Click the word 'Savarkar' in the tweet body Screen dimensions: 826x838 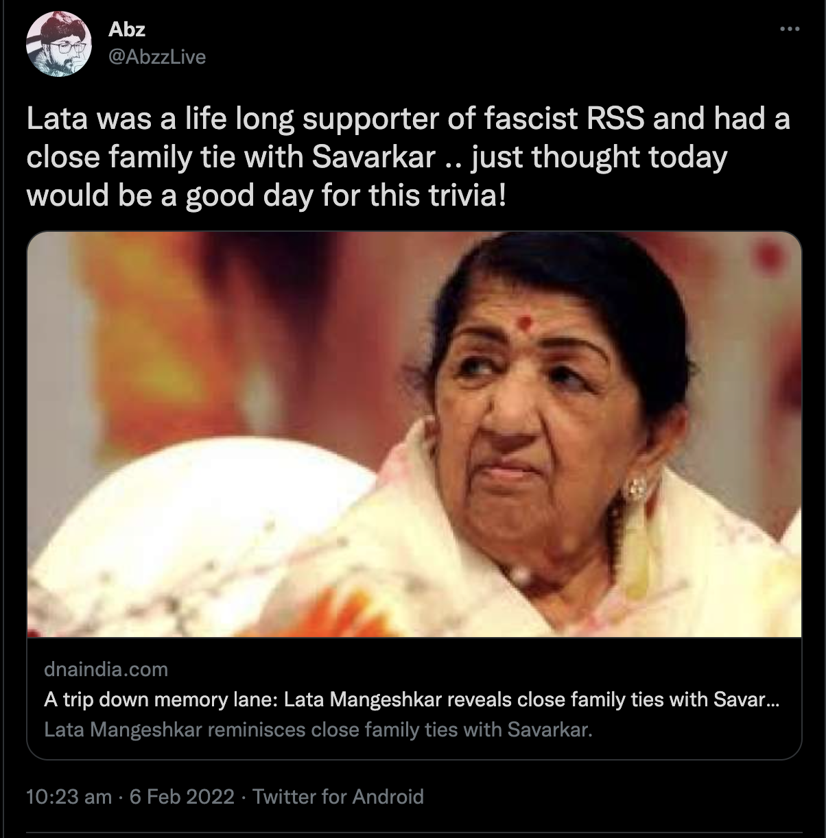(373, 158)
